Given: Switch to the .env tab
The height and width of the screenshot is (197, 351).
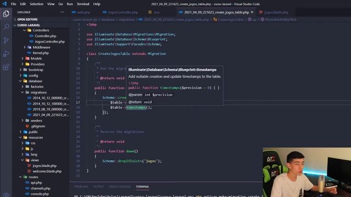Looking at the screenshot, I should 157,12.
